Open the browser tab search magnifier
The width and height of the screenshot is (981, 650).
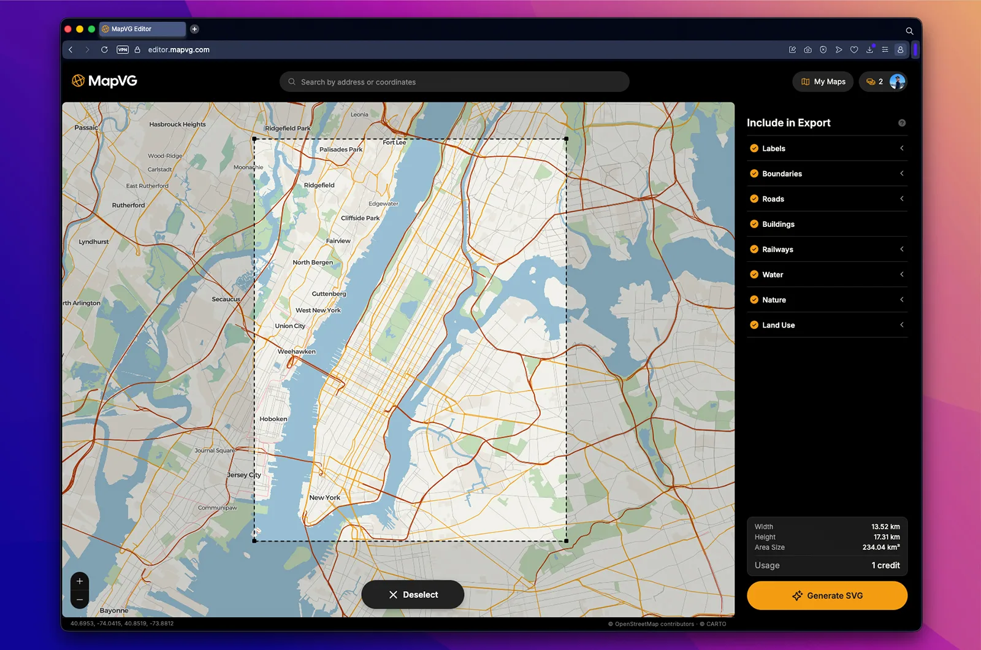(909, 31)
